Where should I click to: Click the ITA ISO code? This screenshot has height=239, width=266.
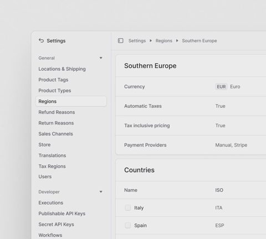(219, 208)
